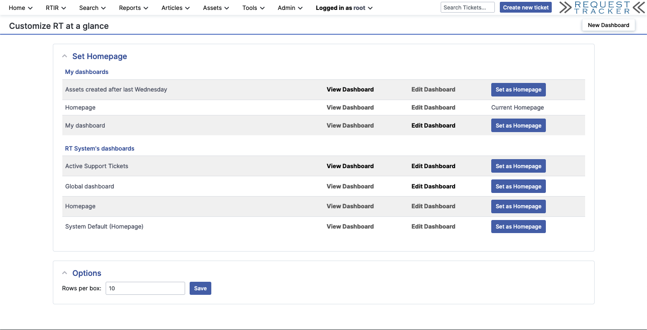Open the Admin menu
The image size is (647, 330).
(x=290, y=8)
